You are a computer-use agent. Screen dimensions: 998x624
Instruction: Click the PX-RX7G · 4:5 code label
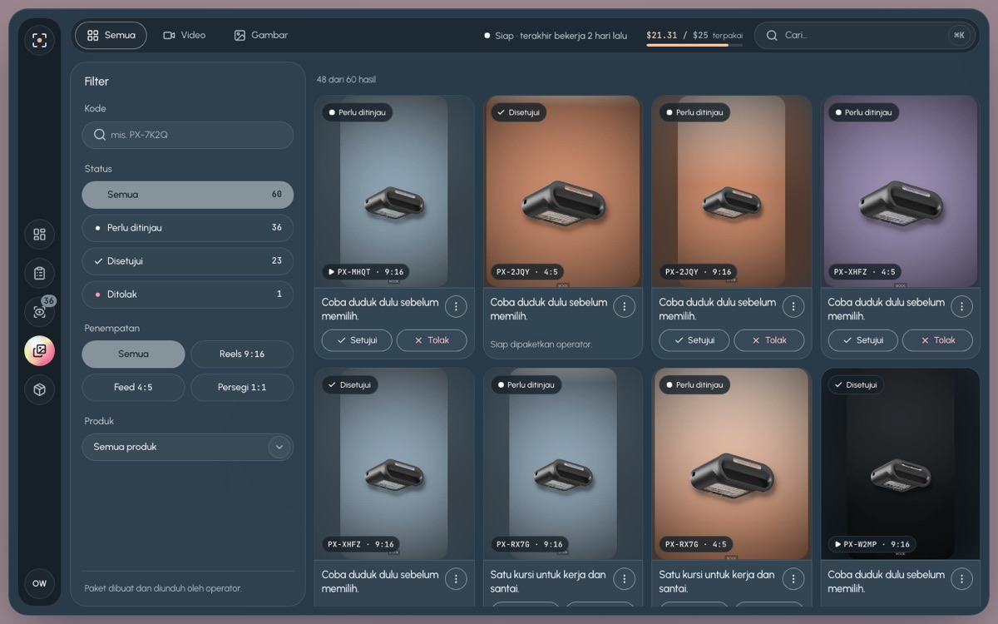pos(695,544)
